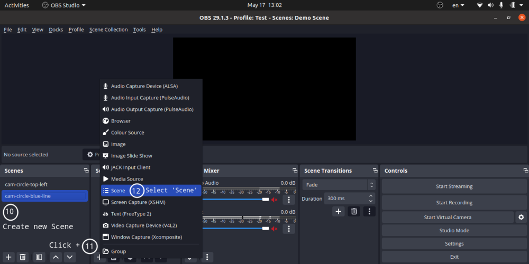The image size is (529, 264).
Task: Decrease transition Duration with down arrow
Action: [x=371, y=201]
